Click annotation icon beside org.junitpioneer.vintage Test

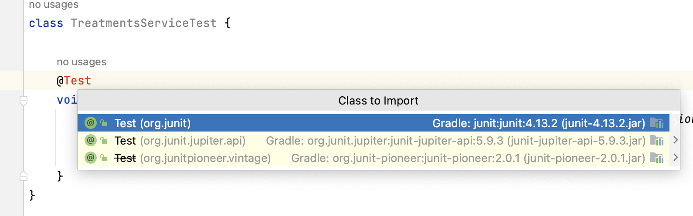click(x=90, y=157)
